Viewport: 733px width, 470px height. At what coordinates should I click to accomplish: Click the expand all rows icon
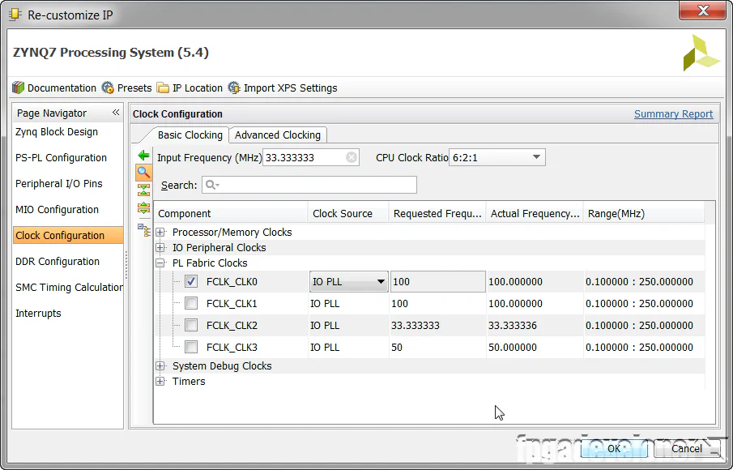pos(144,207)
